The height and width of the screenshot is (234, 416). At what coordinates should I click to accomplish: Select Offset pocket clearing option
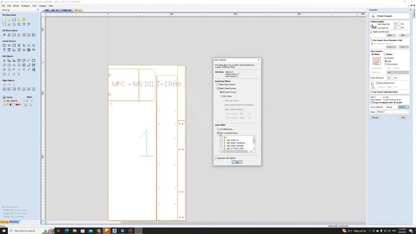[372, 54]
